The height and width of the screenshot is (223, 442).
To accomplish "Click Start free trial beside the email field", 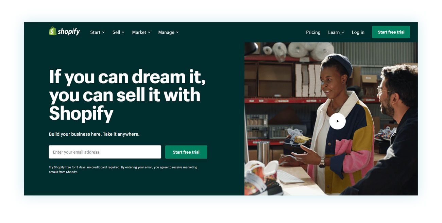I will point(186,152).
